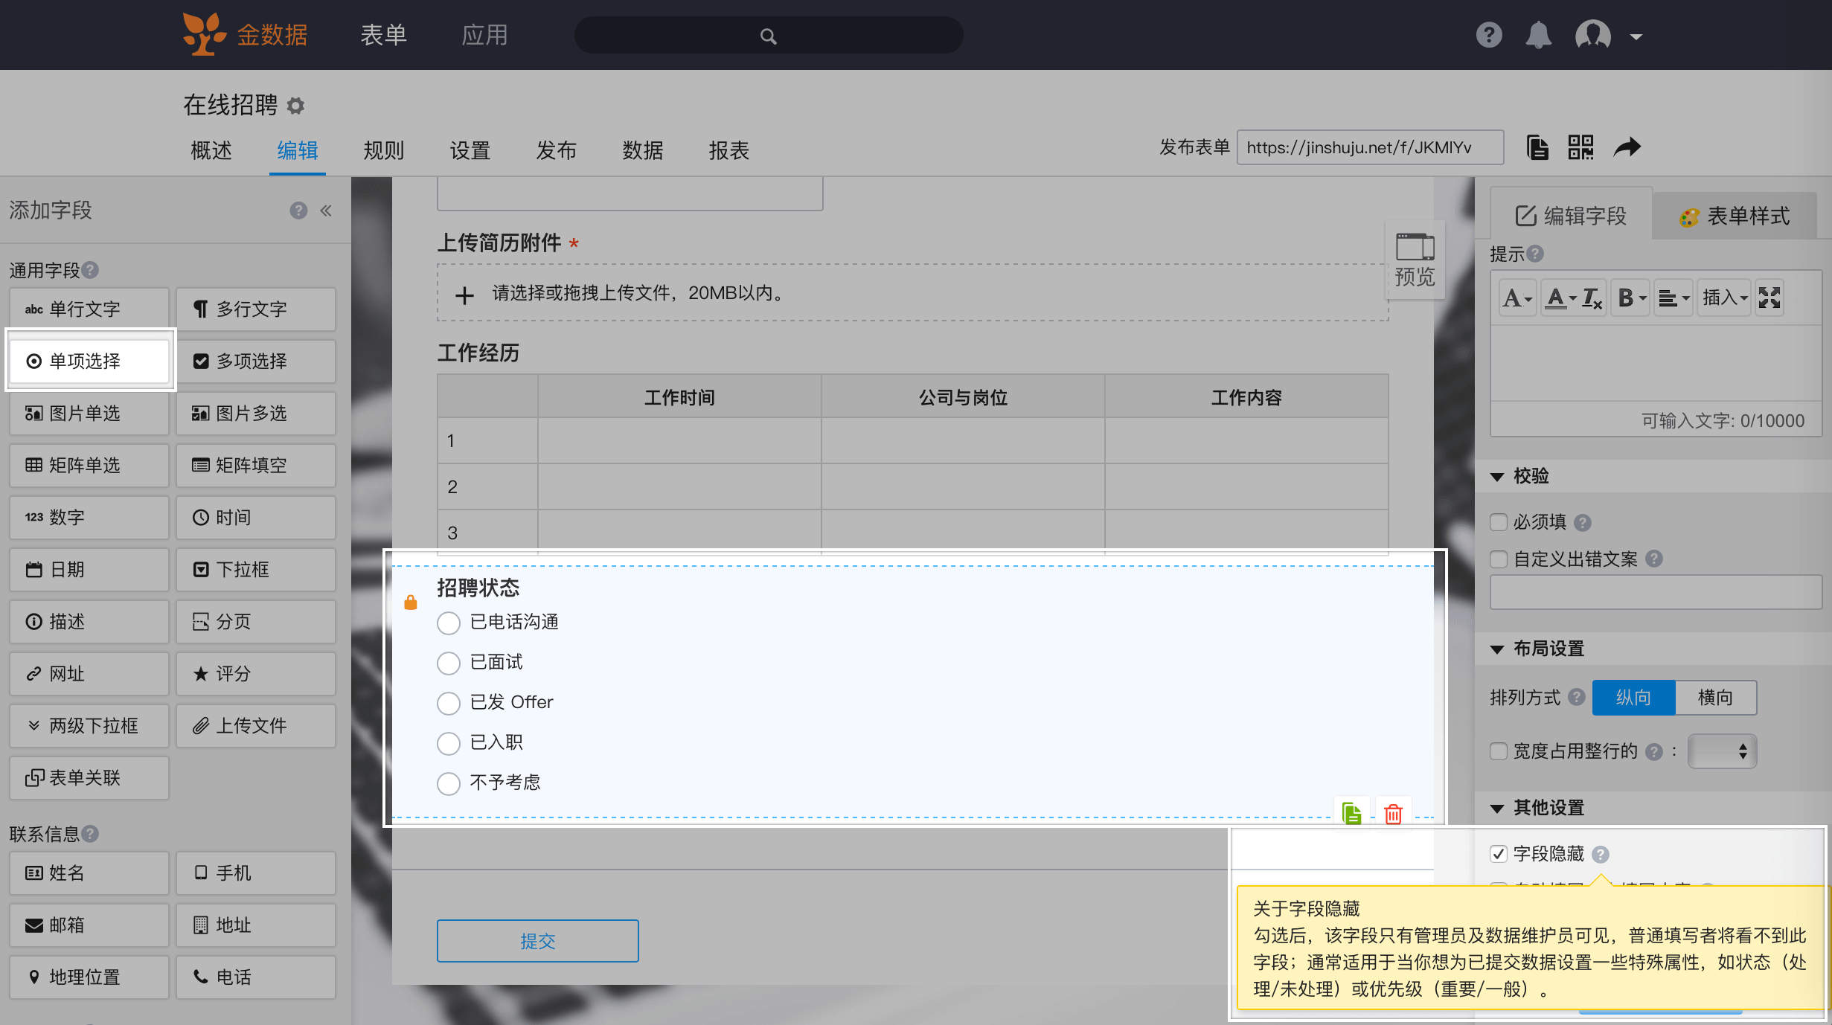Set layout to 横向
Viewport: 1832px width, 1025px height.
[1715, 698]
